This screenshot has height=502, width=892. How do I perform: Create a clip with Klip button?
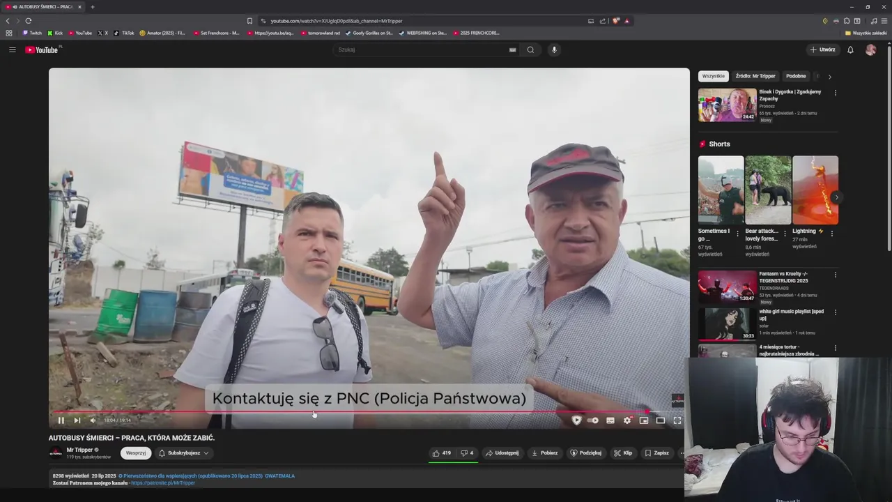point(622,453)
